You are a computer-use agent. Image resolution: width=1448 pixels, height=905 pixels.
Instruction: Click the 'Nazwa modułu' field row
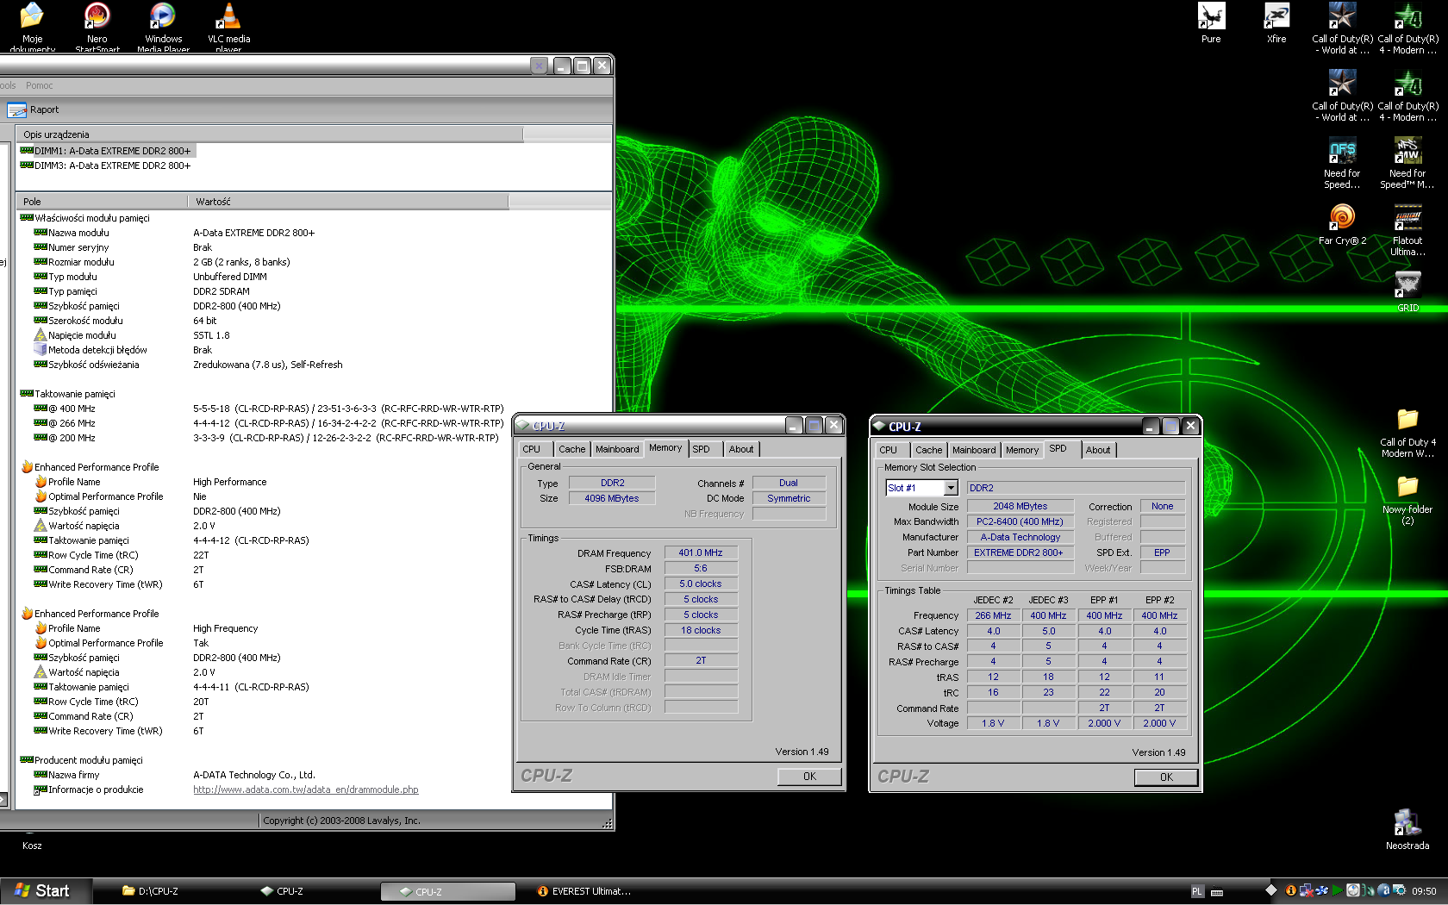point(174,233)
